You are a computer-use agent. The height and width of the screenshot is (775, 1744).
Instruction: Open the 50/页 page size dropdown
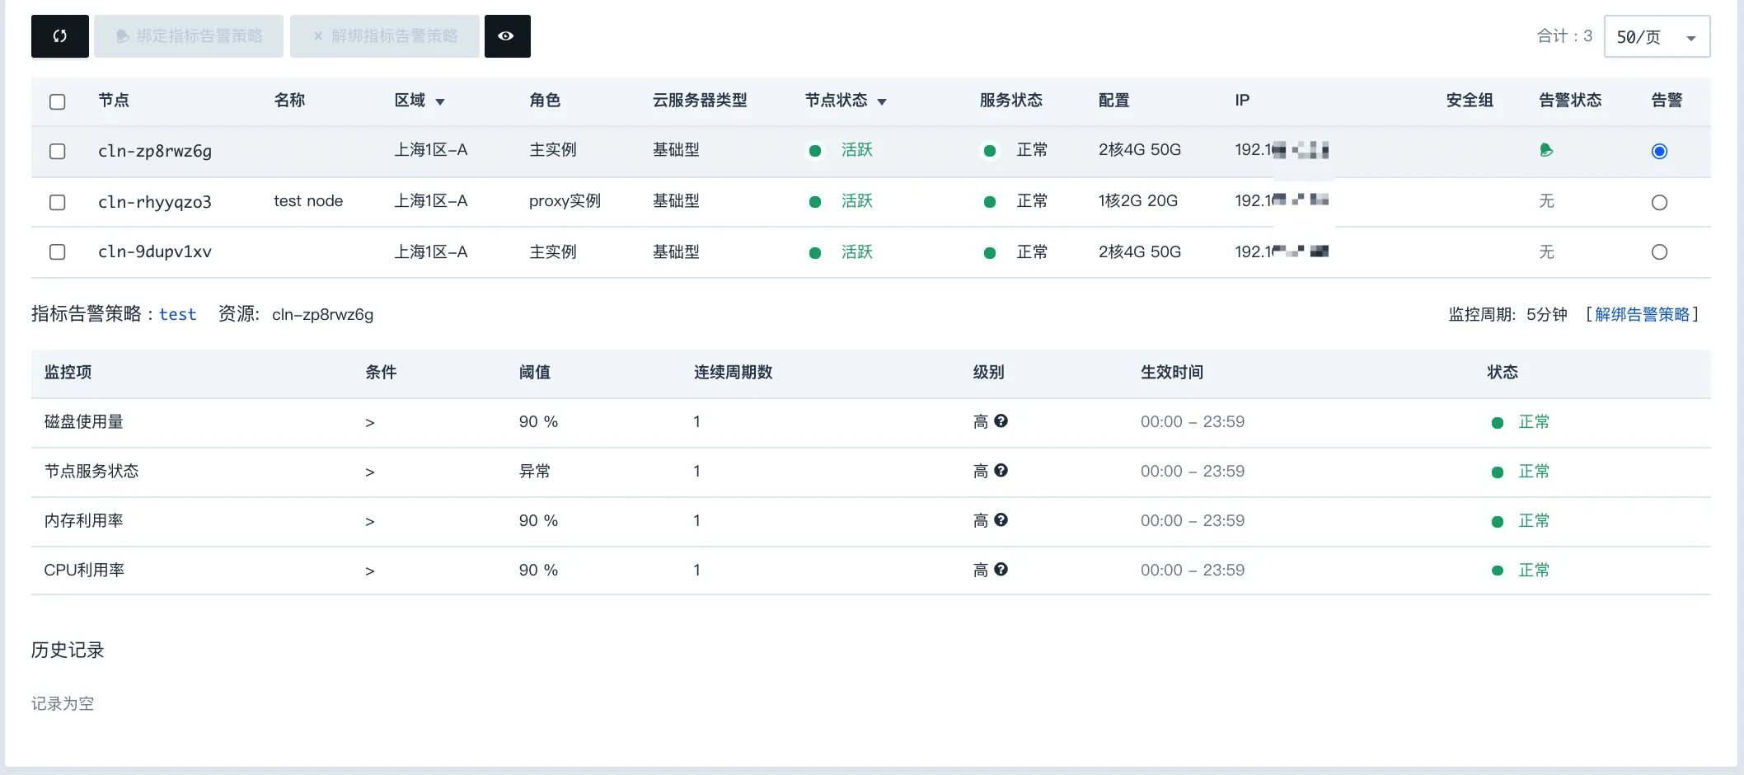pos(1656,35)
